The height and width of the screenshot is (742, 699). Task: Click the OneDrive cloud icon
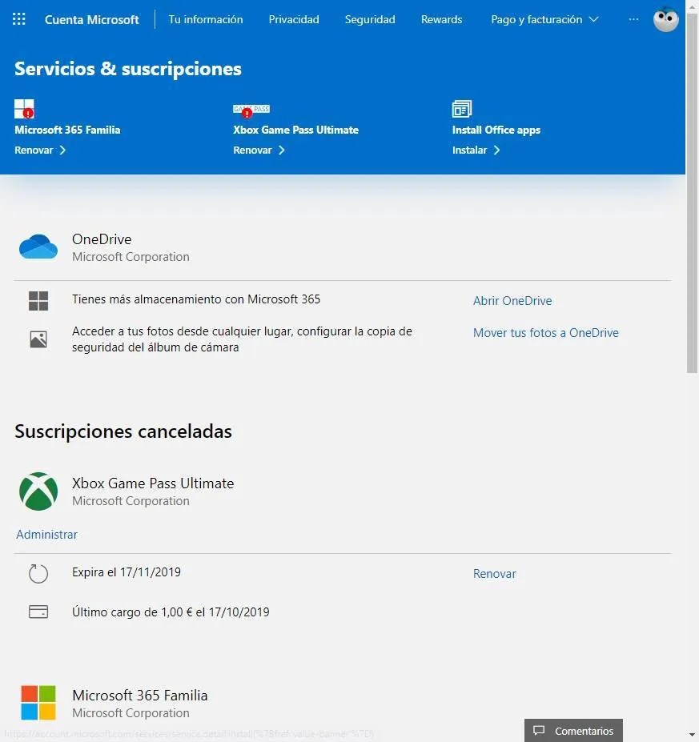[38, 247]
